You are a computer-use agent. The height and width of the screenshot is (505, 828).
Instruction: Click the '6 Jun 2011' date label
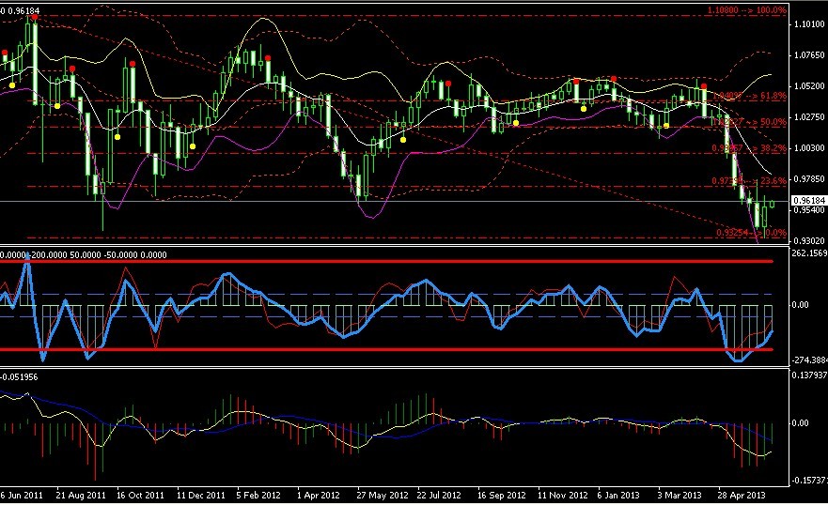[x=22, y=495]
